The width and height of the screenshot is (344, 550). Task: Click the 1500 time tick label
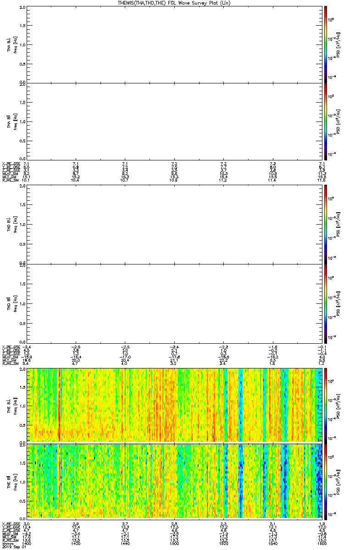[x=175, y=543]
